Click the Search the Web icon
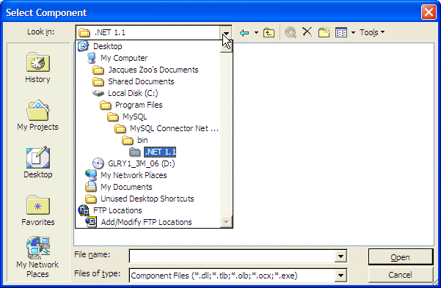441x288 pixels. pyautogui.click(x=291, y=32)
